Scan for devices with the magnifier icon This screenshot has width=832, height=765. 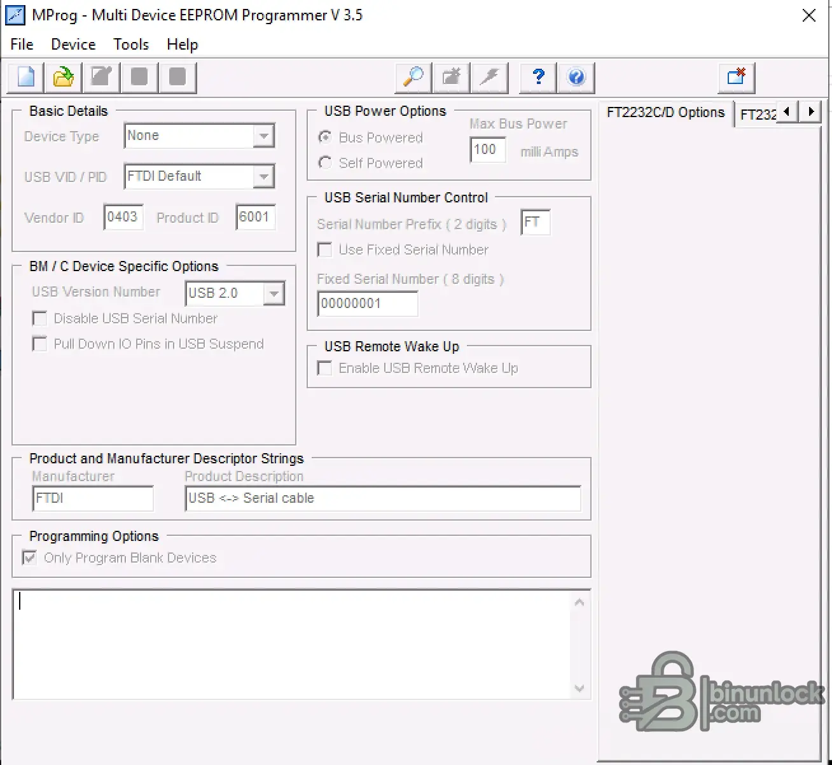(413, 78)
